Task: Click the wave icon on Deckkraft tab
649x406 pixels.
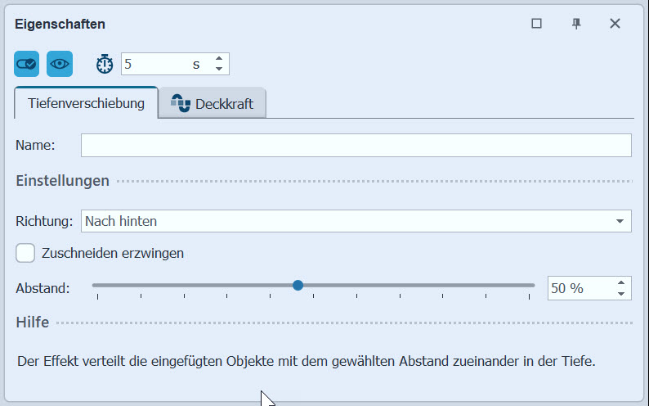Action: pos(180,104)
